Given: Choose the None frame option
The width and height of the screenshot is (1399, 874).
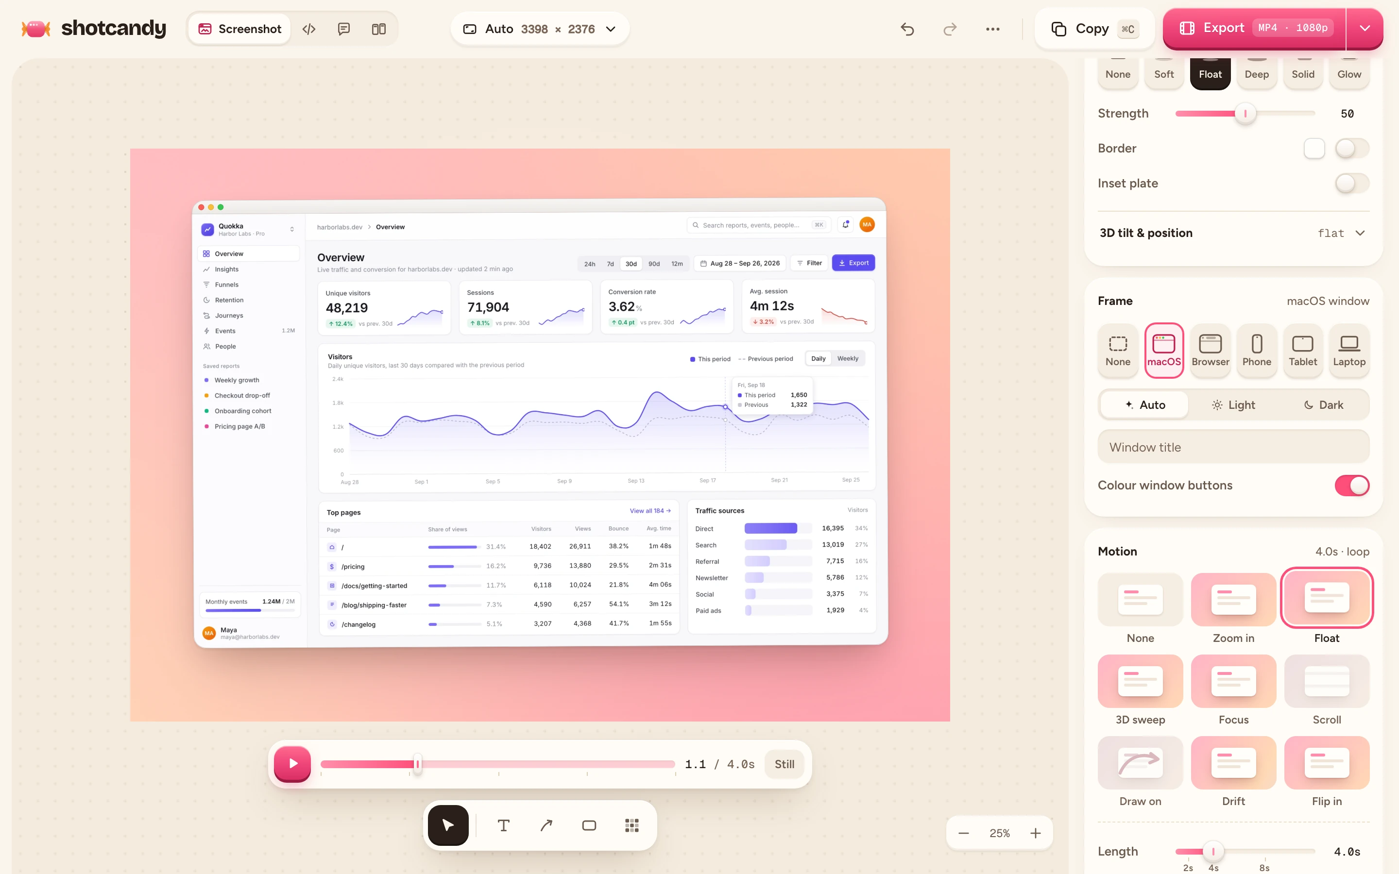Looking at the screenshot, I should (1118, 350).
